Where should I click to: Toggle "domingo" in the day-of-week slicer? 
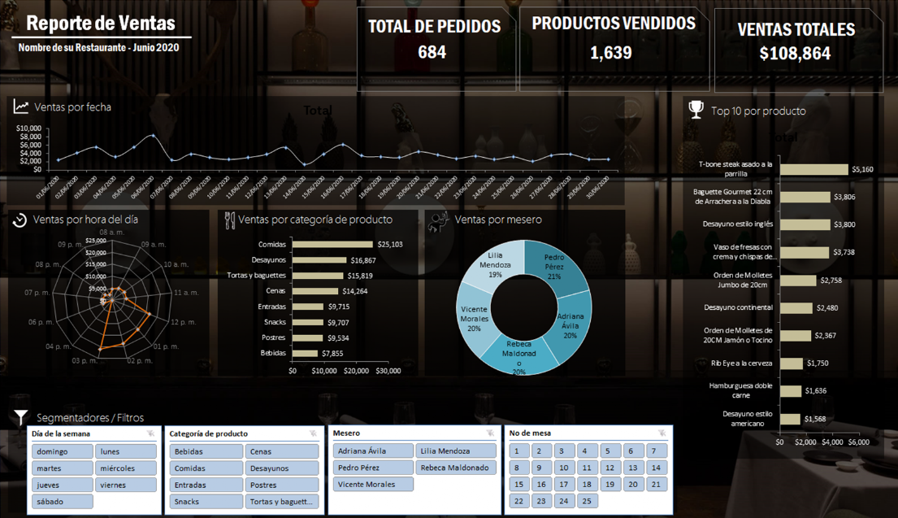pyautogui.click(x=62, y=451)
